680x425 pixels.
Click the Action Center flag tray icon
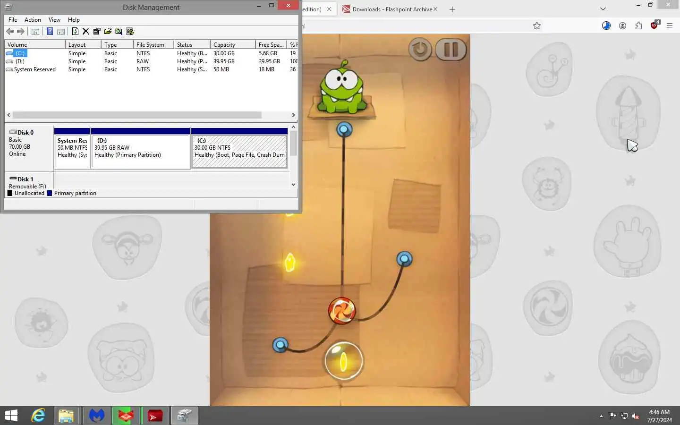point(612,416)
